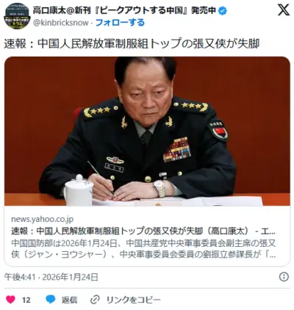Click the 返信 reply label
Viewport: 294px width, 310px height.
point(69,300)
